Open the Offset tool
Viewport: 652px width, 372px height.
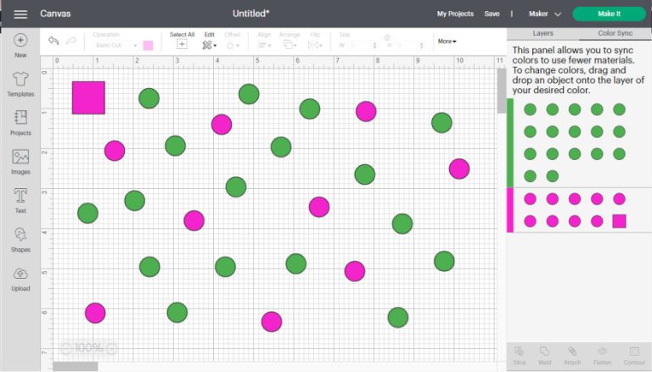[x=232, y=45]
